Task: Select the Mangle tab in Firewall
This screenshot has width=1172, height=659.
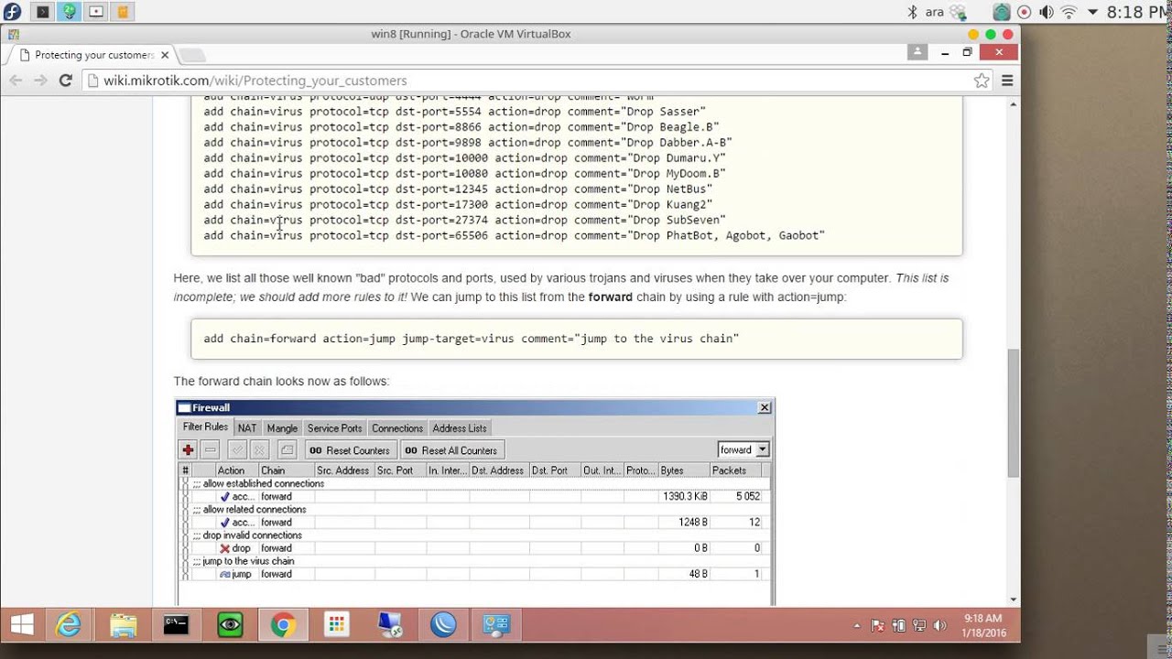Action: point(282,427)
